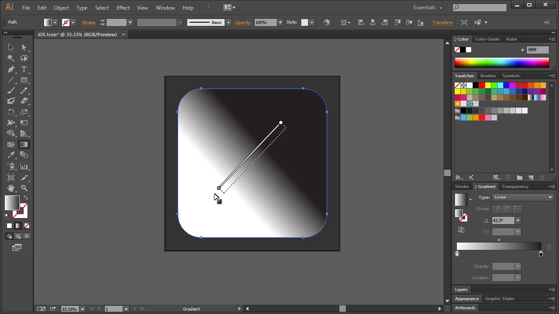Click the underlined Stroke link
Screen dimensions: 559x314
(89, 22)
